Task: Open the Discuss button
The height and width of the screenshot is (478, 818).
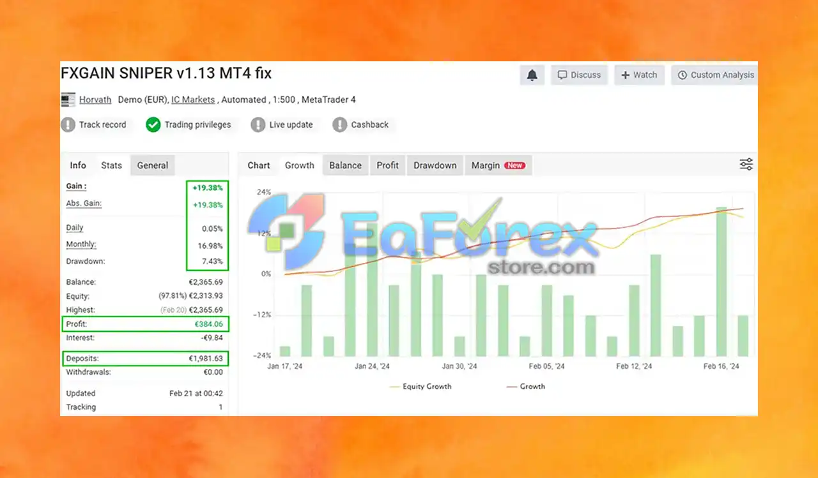Action: point(579,75)
